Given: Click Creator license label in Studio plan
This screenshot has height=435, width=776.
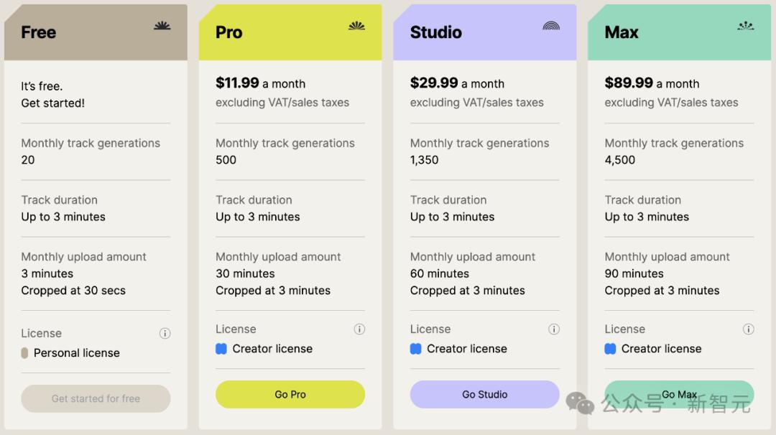Looking at the screenshot, I should (467, 349).
